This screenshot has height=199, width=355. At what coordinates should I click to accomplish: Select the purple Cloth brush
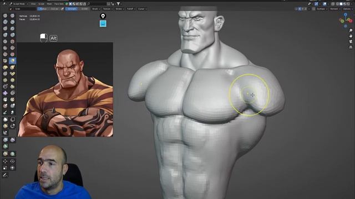point(5,93)
